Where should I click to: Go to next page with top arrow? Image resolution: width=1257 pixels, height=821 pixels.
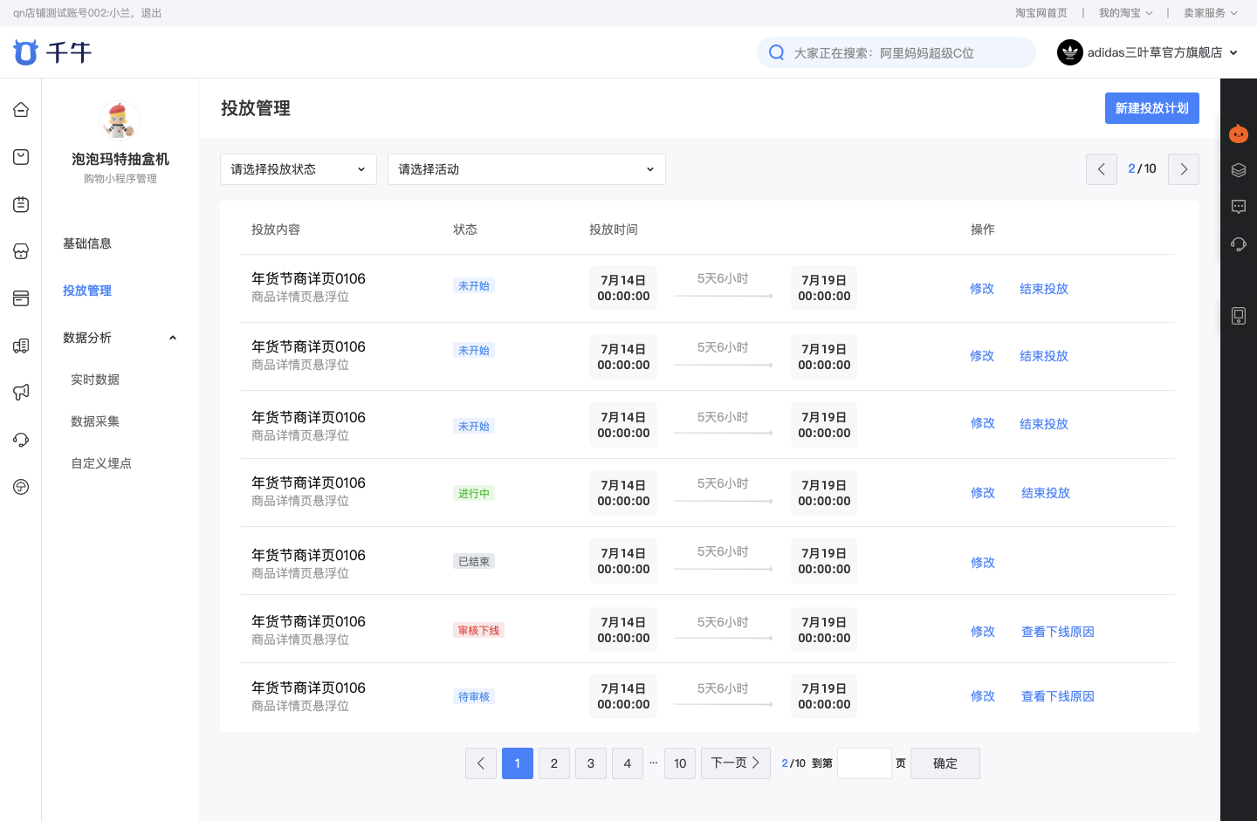point(1184,169)
